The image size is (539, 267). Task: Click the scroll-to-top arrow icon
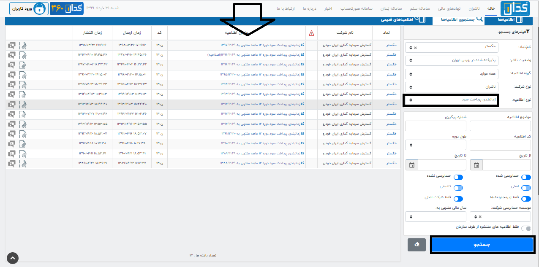[12, 258]
